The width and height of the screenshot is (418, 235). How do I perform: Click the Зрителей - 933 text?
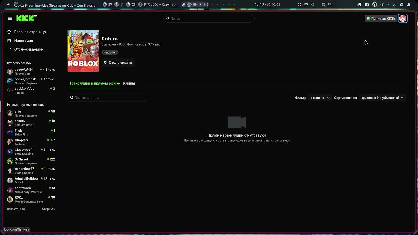pos(113,44)
